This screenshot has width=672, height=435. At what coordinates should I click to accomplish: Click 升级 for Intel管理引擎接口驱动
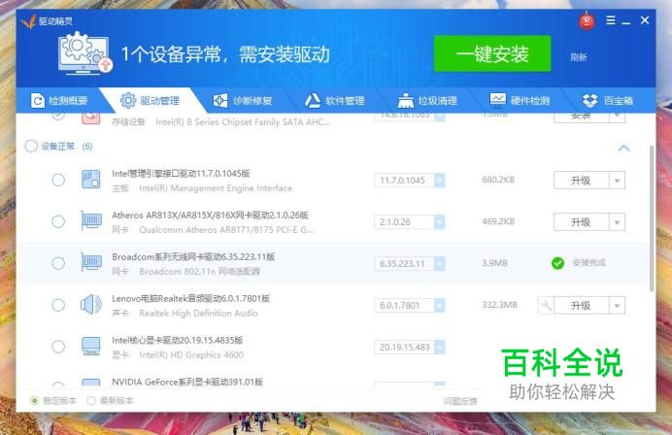(x=581, y=181)
